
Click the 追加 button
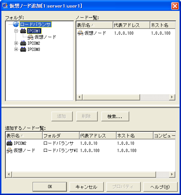62,116
